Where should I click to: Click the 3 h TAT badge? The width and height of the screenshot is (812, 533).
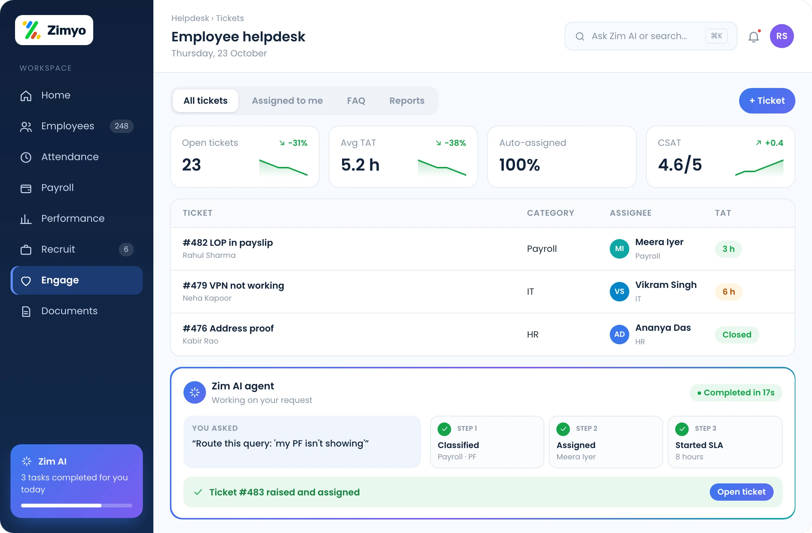click(x=729, y=249)
